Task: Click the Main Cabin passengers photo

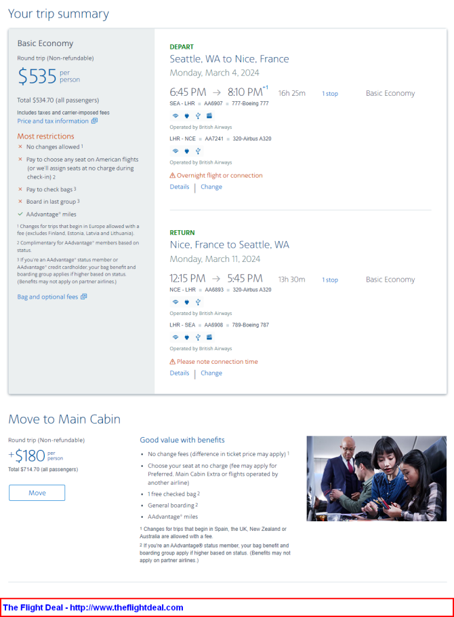Action: (x=376, y=479)
